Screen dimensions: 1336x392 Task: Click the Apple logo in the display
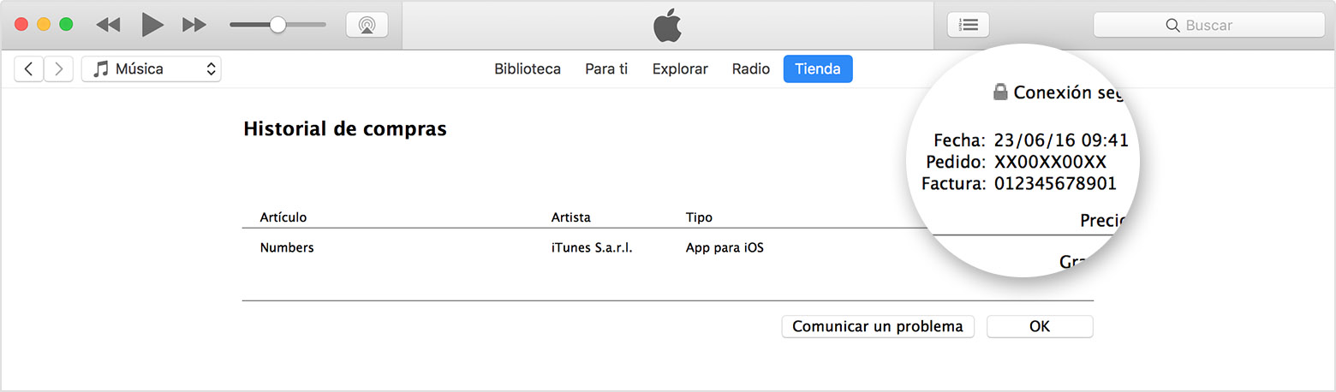click(667, 26)
